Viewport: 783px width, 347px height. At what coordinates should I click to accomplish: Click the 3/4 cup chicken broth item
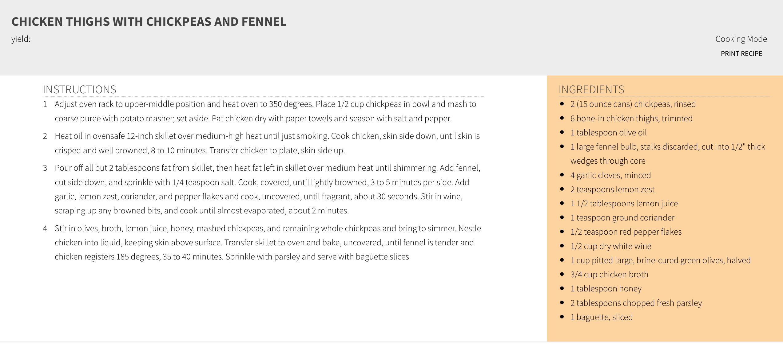609,275
